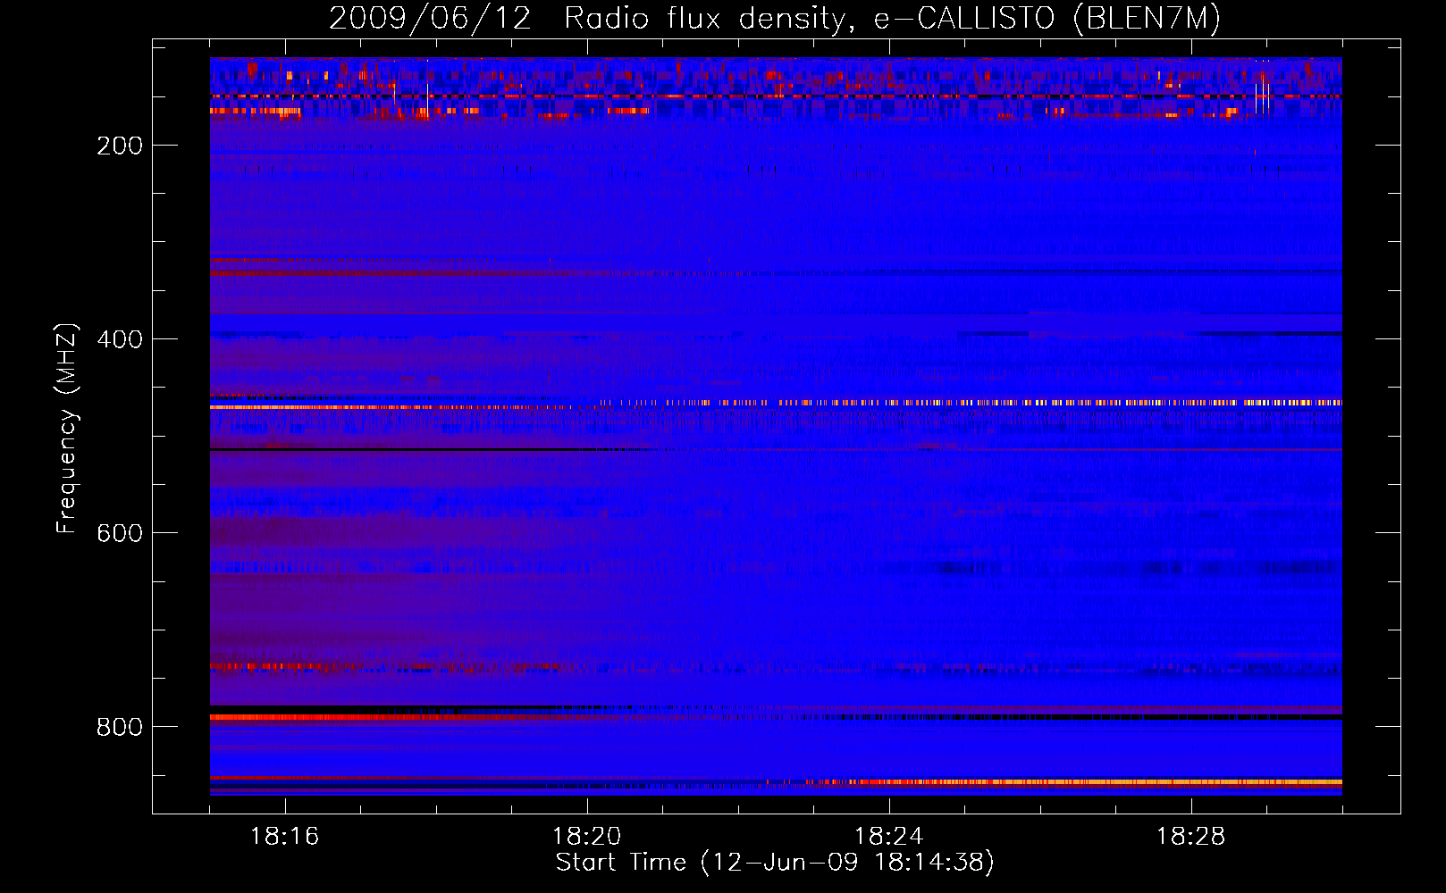
Task: Click the 18:20 time tick label
Action: click(587, 836)
